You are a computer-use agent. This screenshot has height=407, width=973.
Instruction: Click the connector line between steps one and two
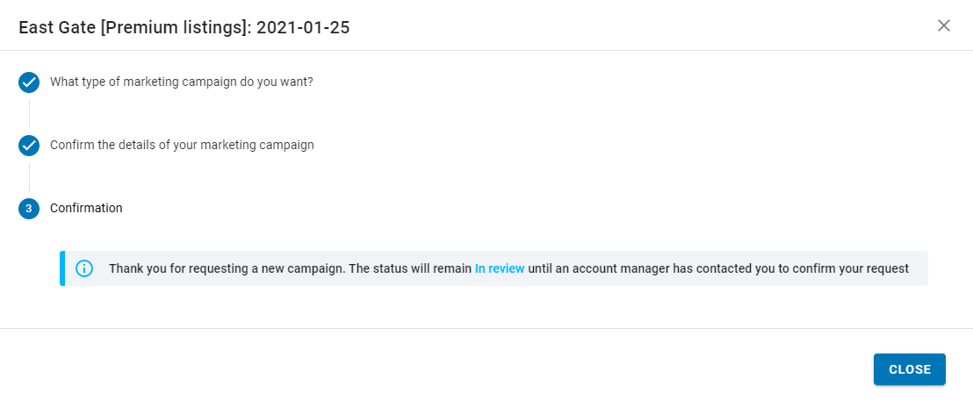[x=29, y=114]
